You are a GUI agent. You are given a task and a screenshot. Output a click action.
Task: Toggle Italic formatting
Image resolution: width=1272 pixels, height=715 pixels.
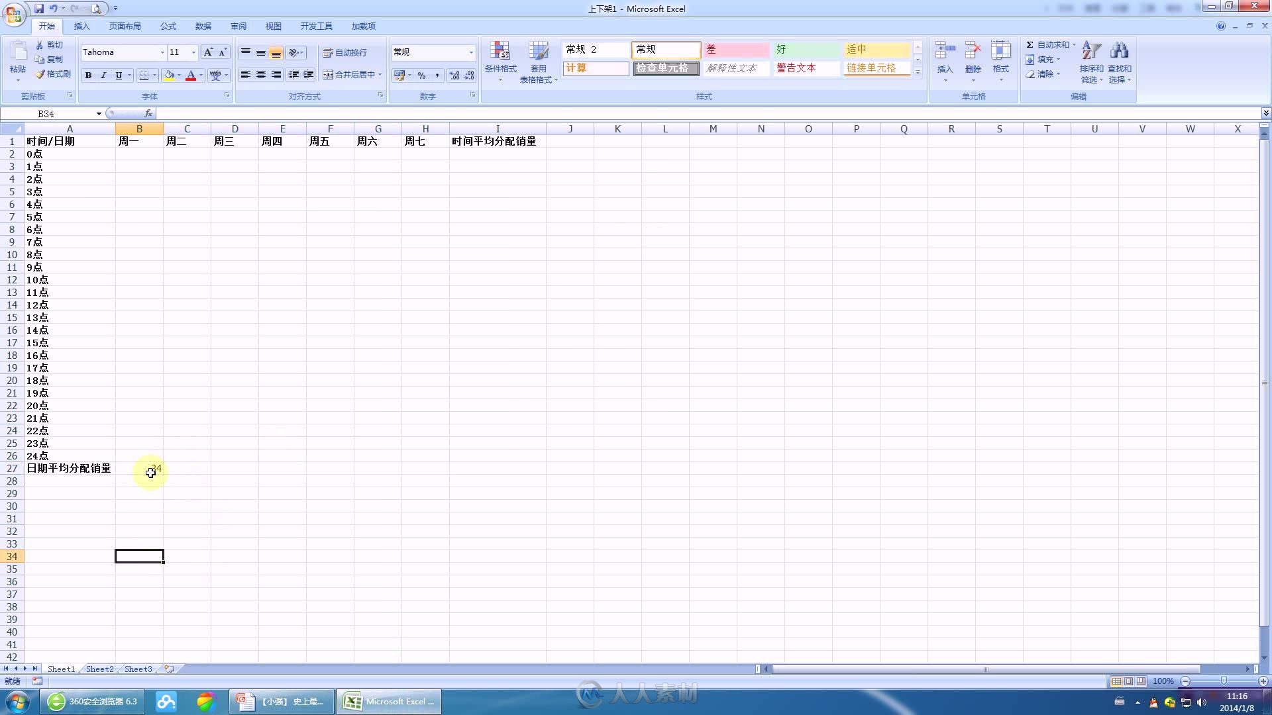tap(103, 75)
